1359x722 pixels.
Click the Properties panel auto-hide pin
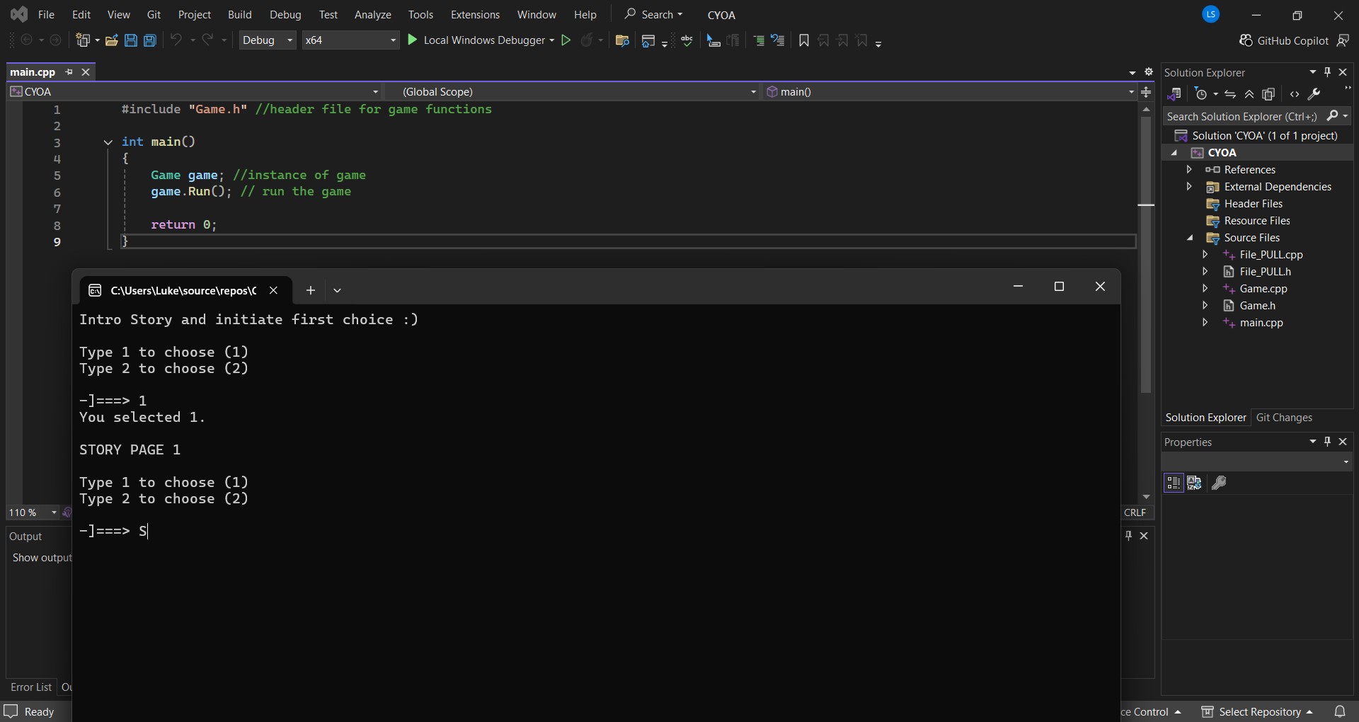[1328, 442]
